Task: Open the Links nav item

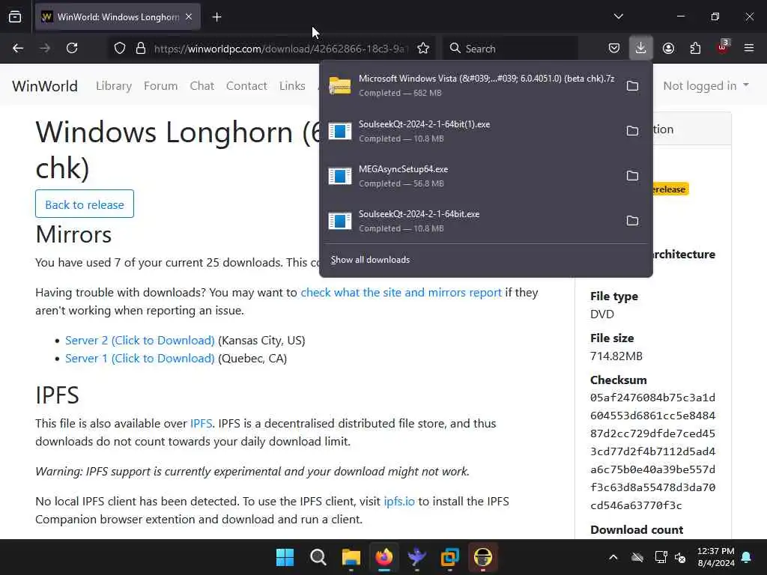Action: [293, 86]
